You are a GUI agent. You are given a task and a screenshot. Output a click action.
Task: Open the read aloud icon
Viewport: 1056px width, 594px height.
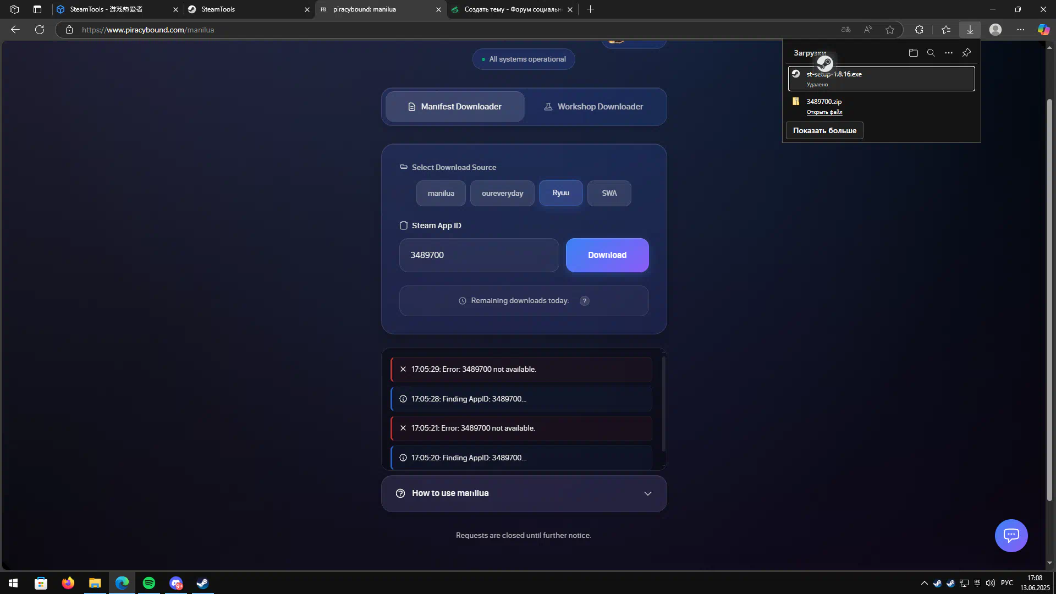pyautogui.click(x=868, y=30)
